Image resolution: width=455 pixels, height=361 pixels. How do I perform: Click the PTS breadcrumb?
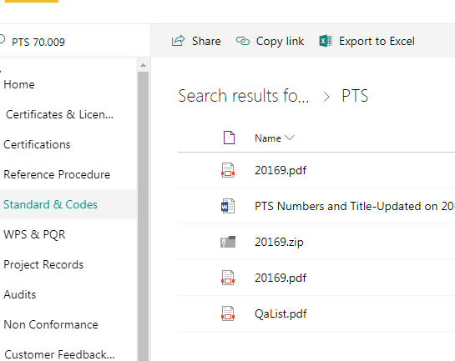[355, 96]
